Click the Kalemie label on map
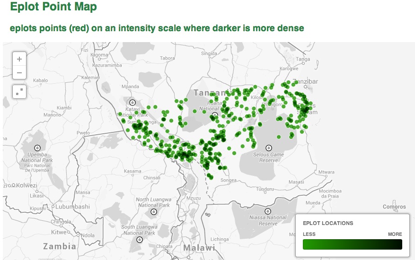415x260 pixels. coord(90,78)
